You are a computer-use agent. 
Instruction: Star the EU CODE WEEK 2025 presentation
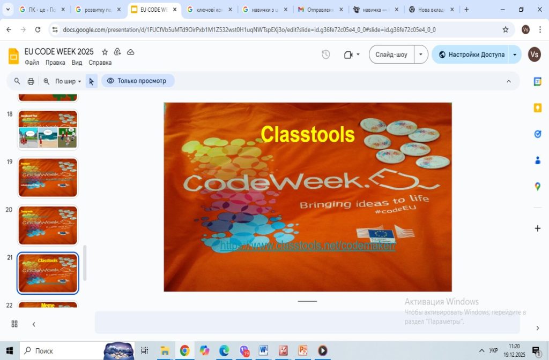pos(105,52)
